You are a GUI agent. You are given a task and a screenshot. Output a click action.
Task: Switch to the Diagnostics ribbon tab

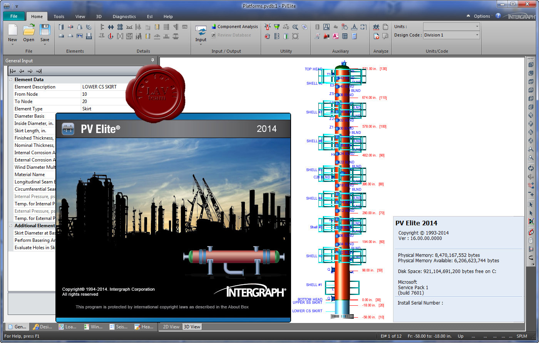click(124, 17)
